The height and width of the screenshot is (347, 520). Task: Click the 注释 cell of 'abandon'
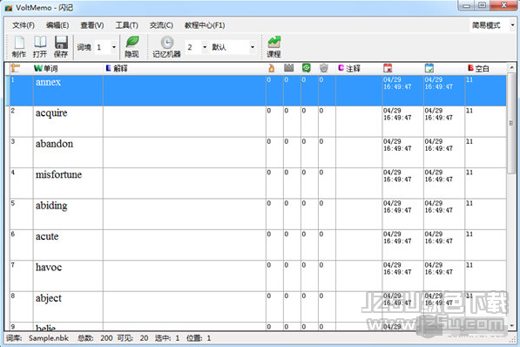(359, 153)
